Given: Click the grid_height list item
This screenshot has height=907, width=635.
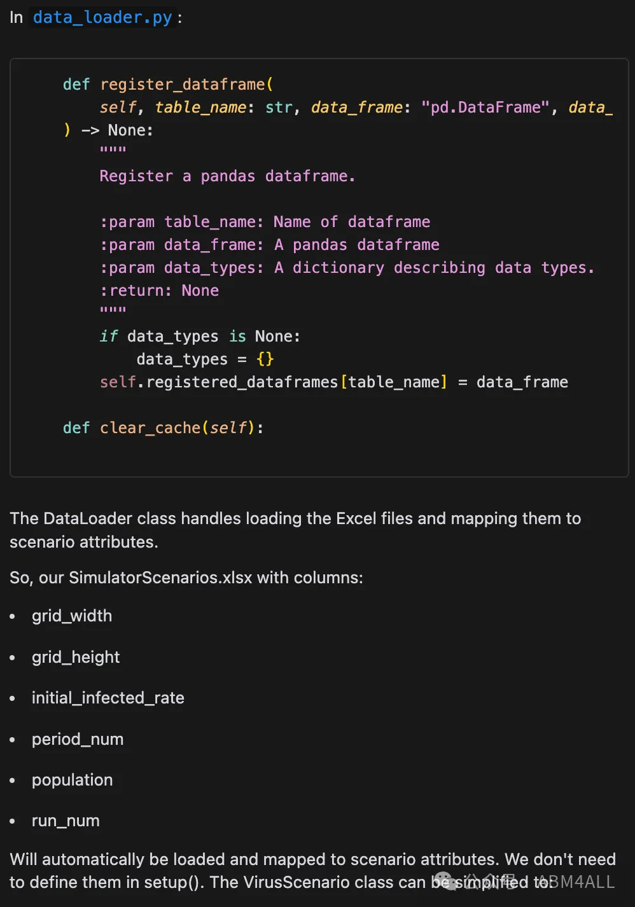Looking at the screenshot, I should point(76,657).
